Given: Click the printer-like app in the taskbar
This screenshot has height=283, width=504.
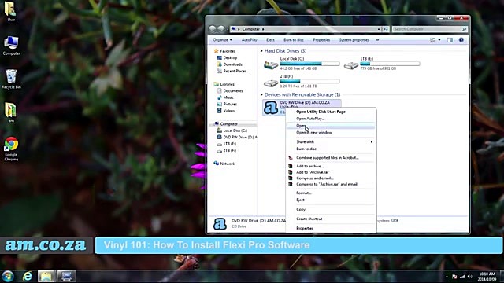Looking at the screenshot, I should pyautogui.click(x=66, y=276).
